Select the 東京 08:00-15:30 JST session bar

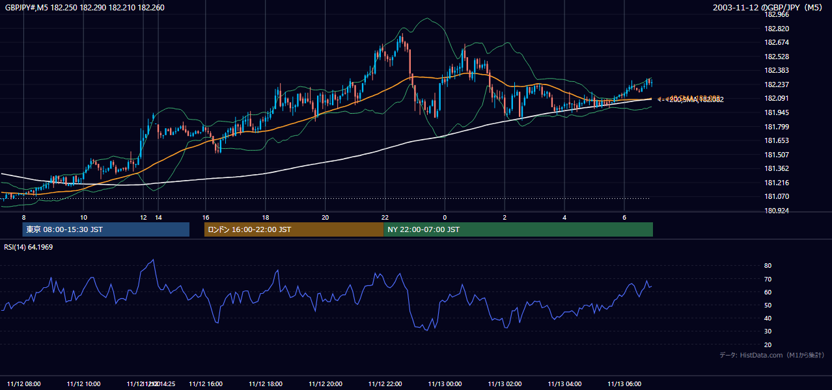pos(105,229)
